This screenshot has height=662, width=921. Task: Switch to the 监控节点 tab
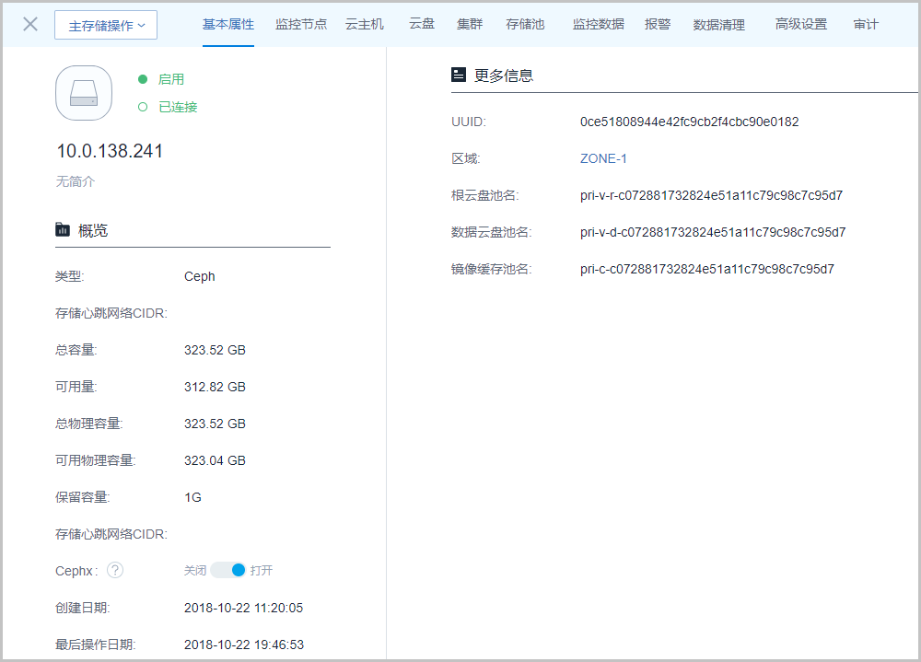click(301, 25)
